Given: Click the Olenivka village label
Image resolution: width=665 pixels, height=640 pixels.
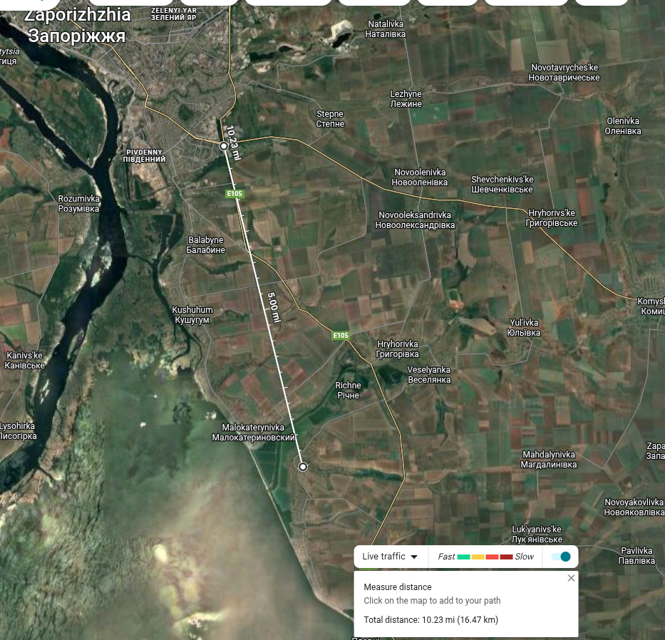Looking at the screenshot, I should click(622, 126).
